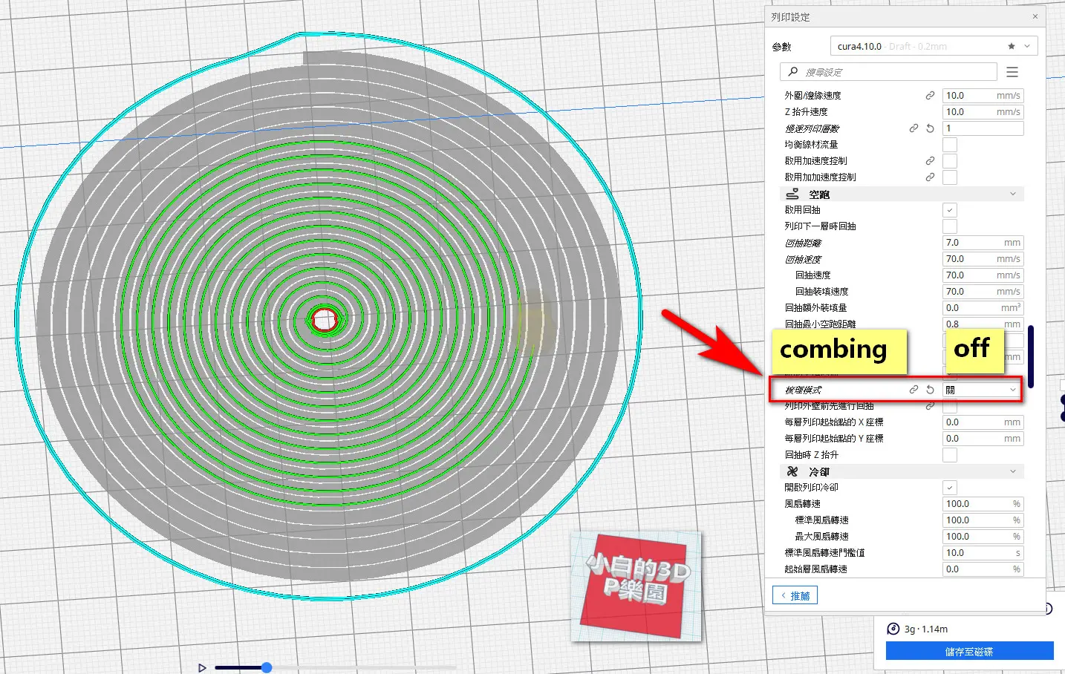Viewport: 1065px width, 674px height.
Task: Reset the combing mode (梳理模式) setting
Action: (930, 390)
